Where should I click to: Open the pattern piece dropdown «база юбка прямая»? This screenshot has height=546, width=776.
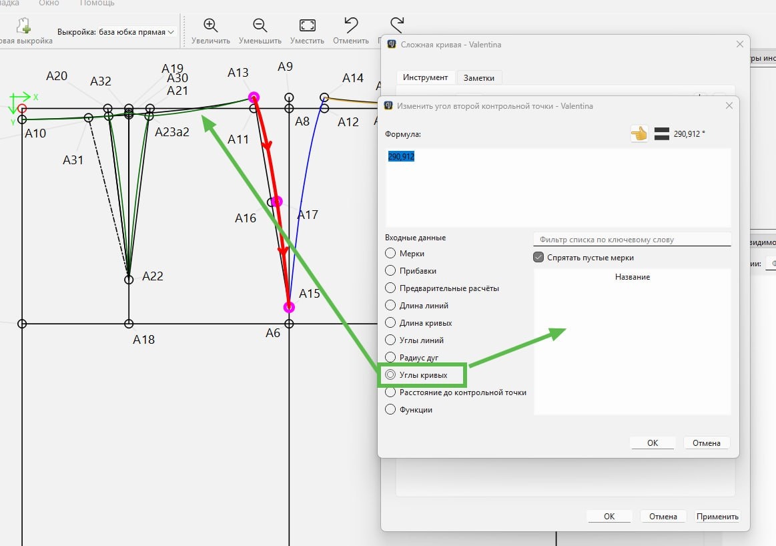137,31
